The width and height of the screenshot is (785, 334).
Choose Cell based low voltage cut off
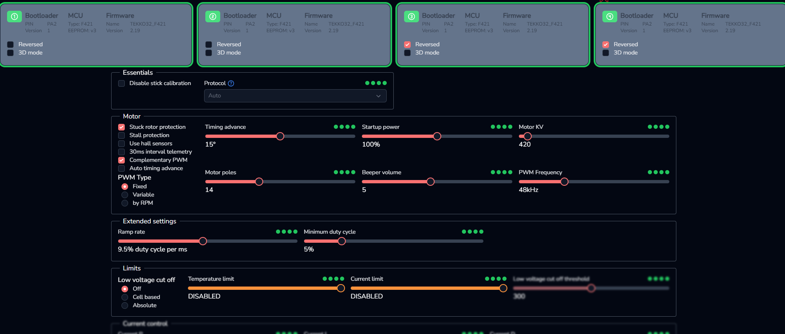(125, 297)
